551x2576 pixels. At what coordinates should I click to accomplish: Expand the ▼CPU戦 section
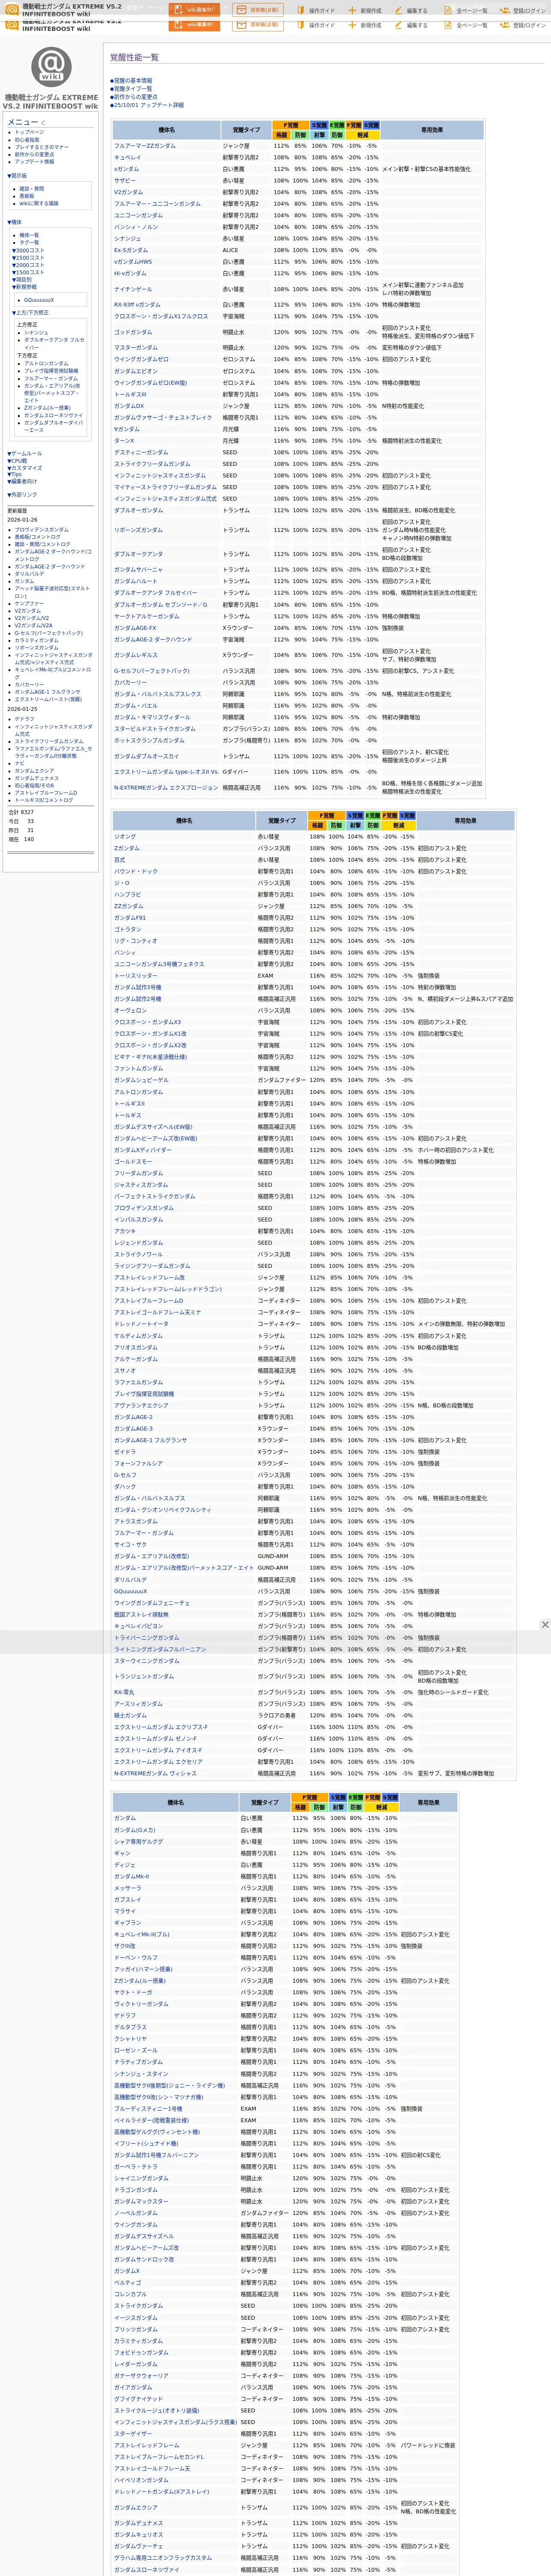click(17, 461)
